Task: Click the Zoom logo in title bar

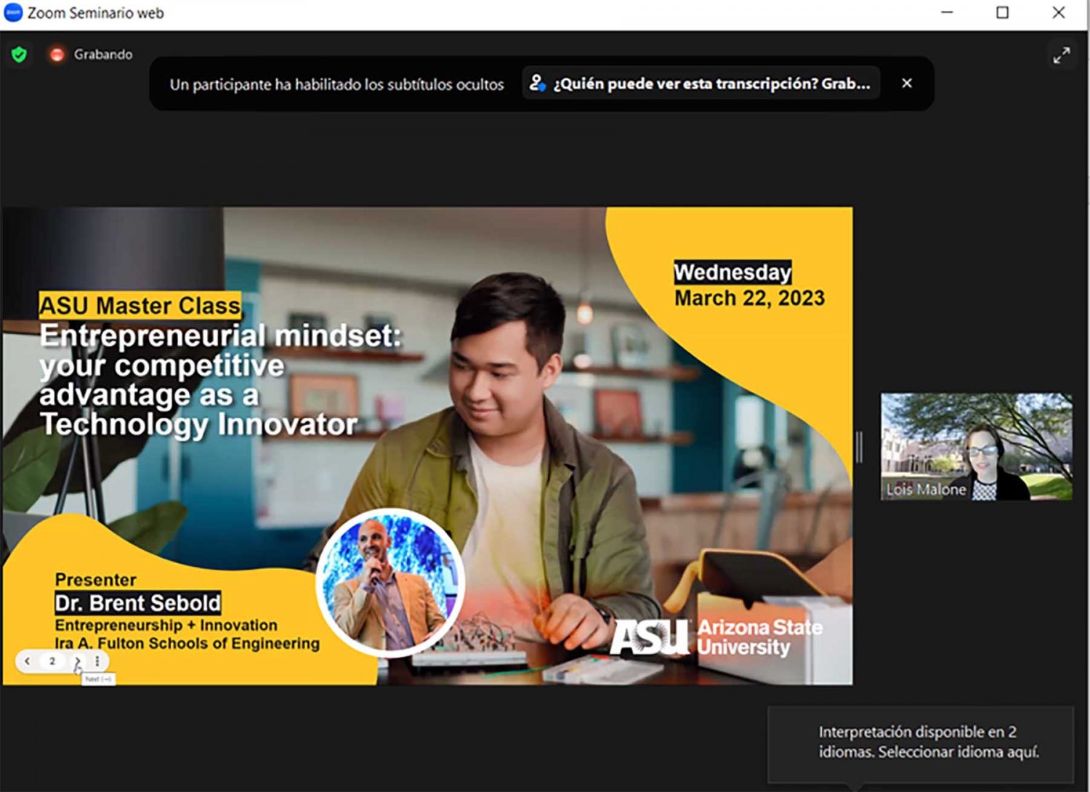Action: [x=13, y=12]
